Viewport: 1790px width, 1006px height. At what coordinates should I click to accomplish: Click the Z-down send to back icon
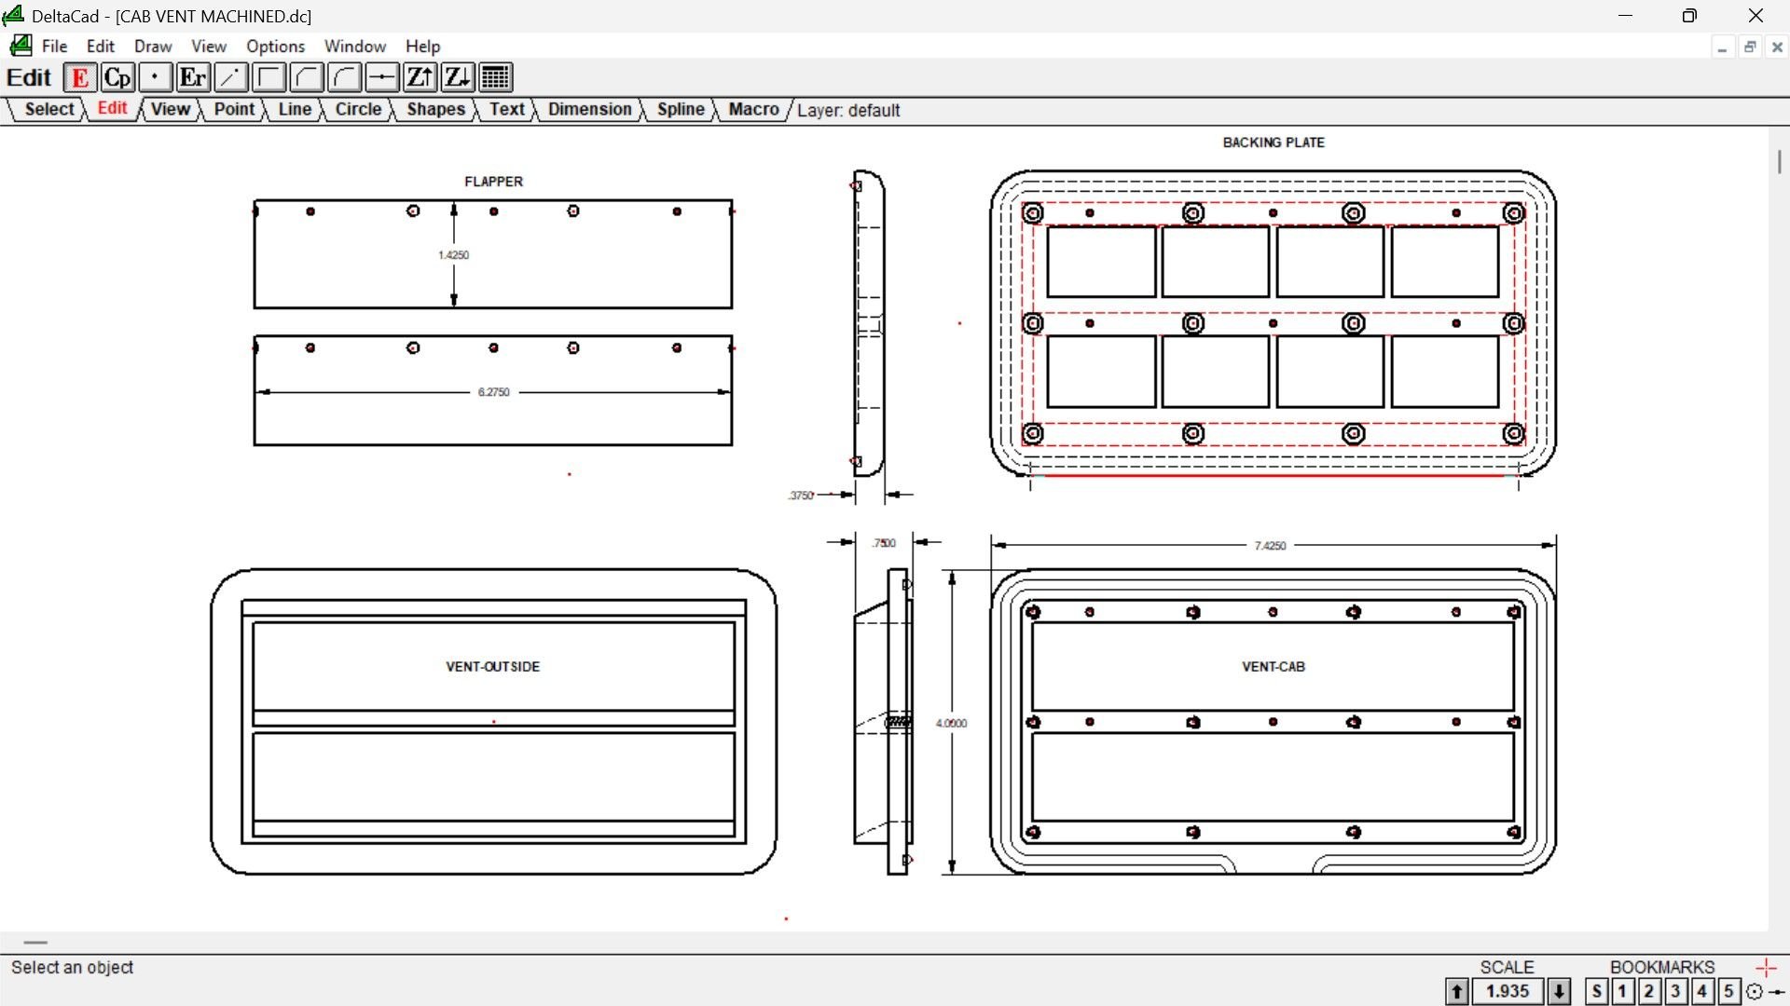tap(458, 77)
